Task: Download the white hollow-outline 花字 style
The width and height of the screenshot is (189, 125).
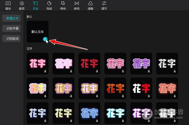Action: (175, 121)
